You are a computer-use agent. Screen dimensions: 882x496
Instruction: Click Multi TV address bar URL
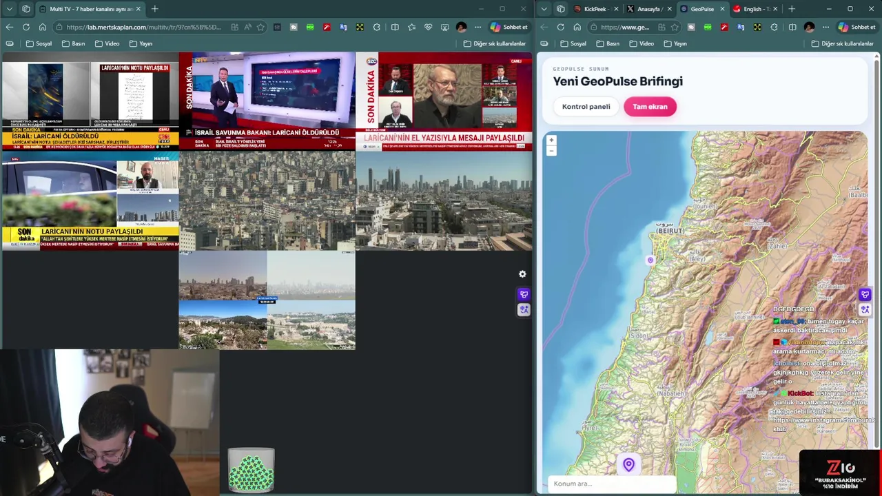tap(143, 27)
